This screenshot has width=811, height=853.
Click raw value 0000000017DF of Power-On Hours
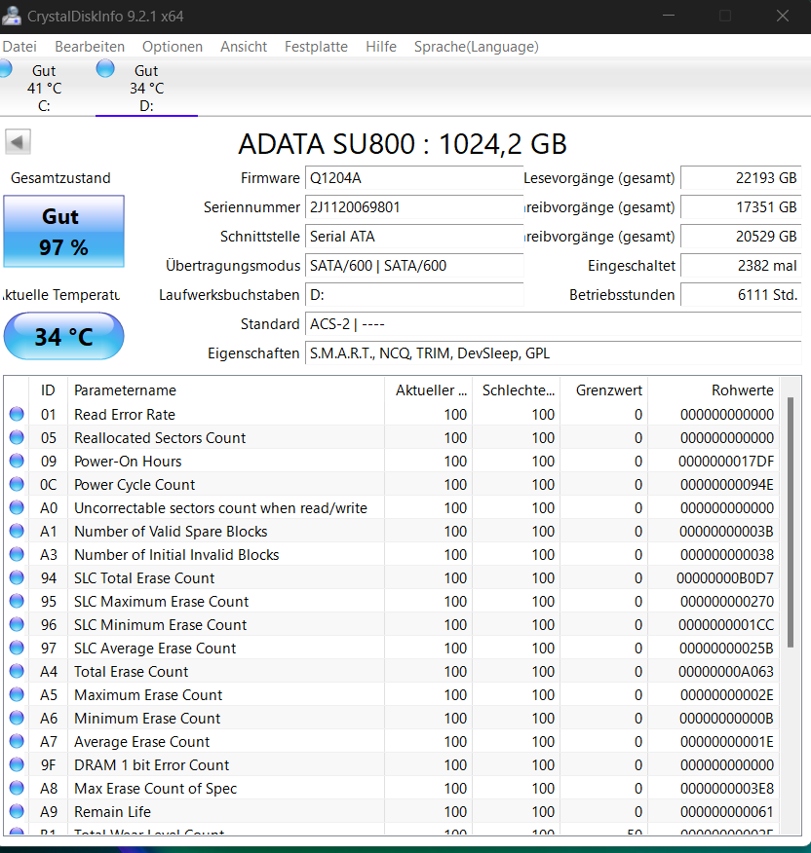pyautogui.click(x=726, y=462)
